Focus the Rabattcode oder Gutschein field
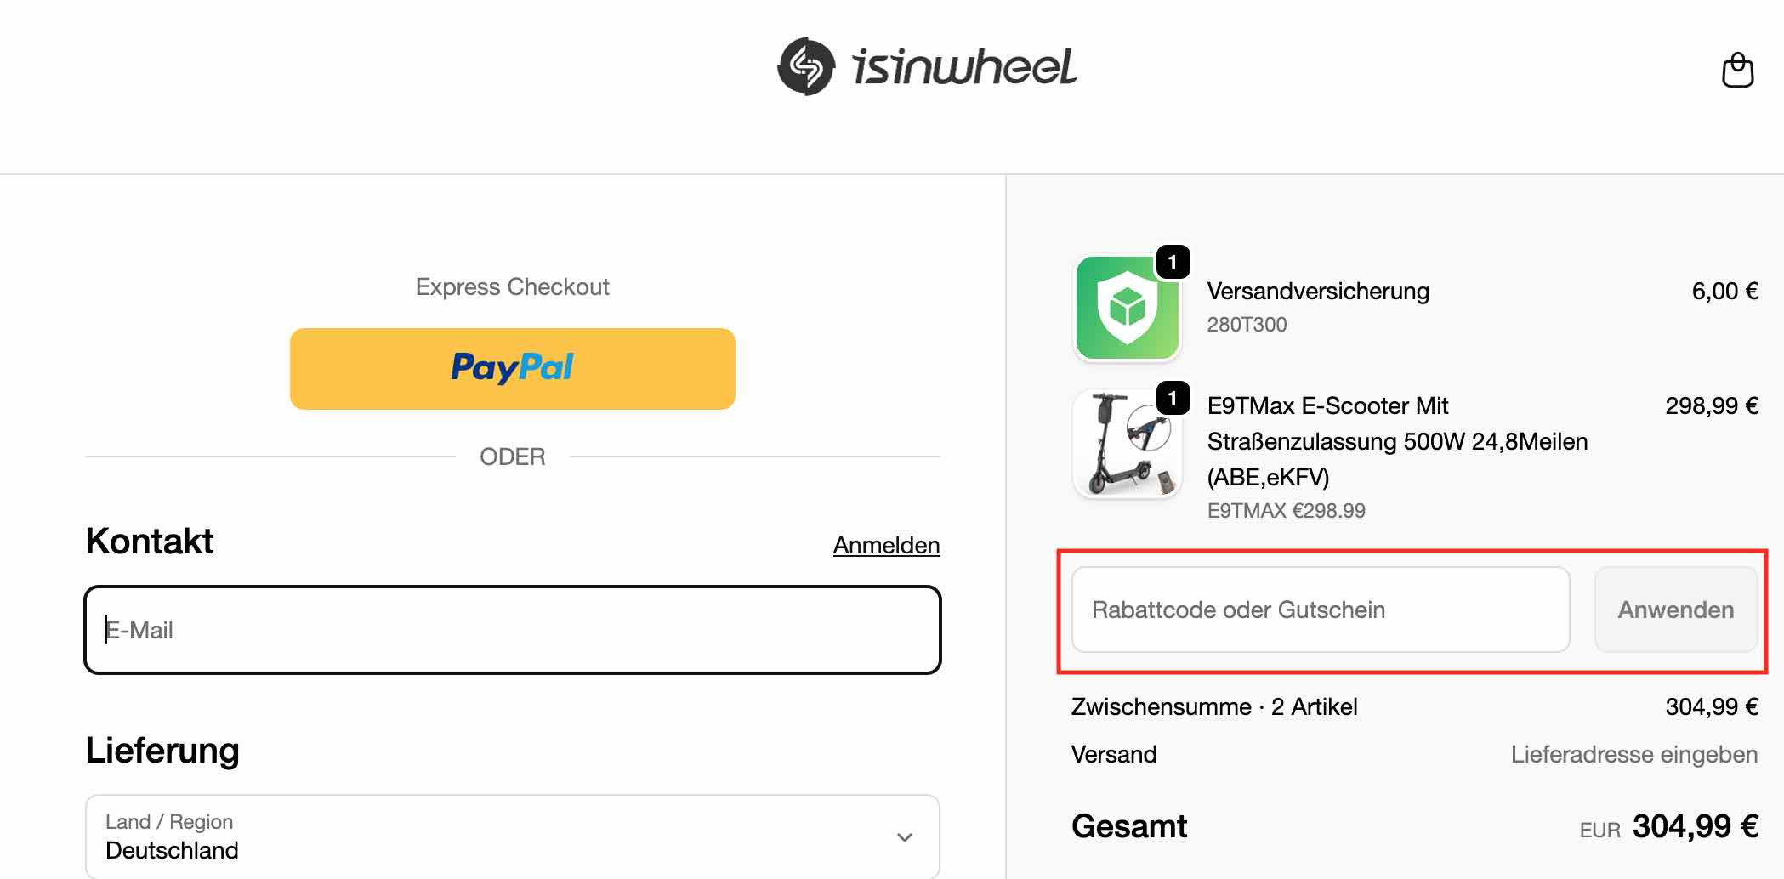Screen dimensions: 1784x879 [1318, 609]
